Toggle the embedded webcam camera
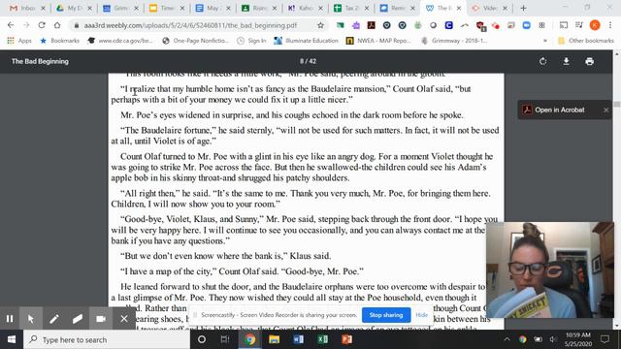621x349 pixels. point(101,319)
